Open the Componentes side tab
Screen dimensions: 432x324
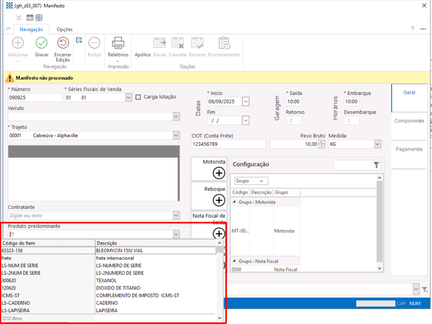pos(409,121)
